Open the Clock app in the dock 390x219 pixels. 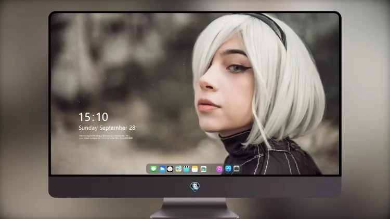point(170,169)
